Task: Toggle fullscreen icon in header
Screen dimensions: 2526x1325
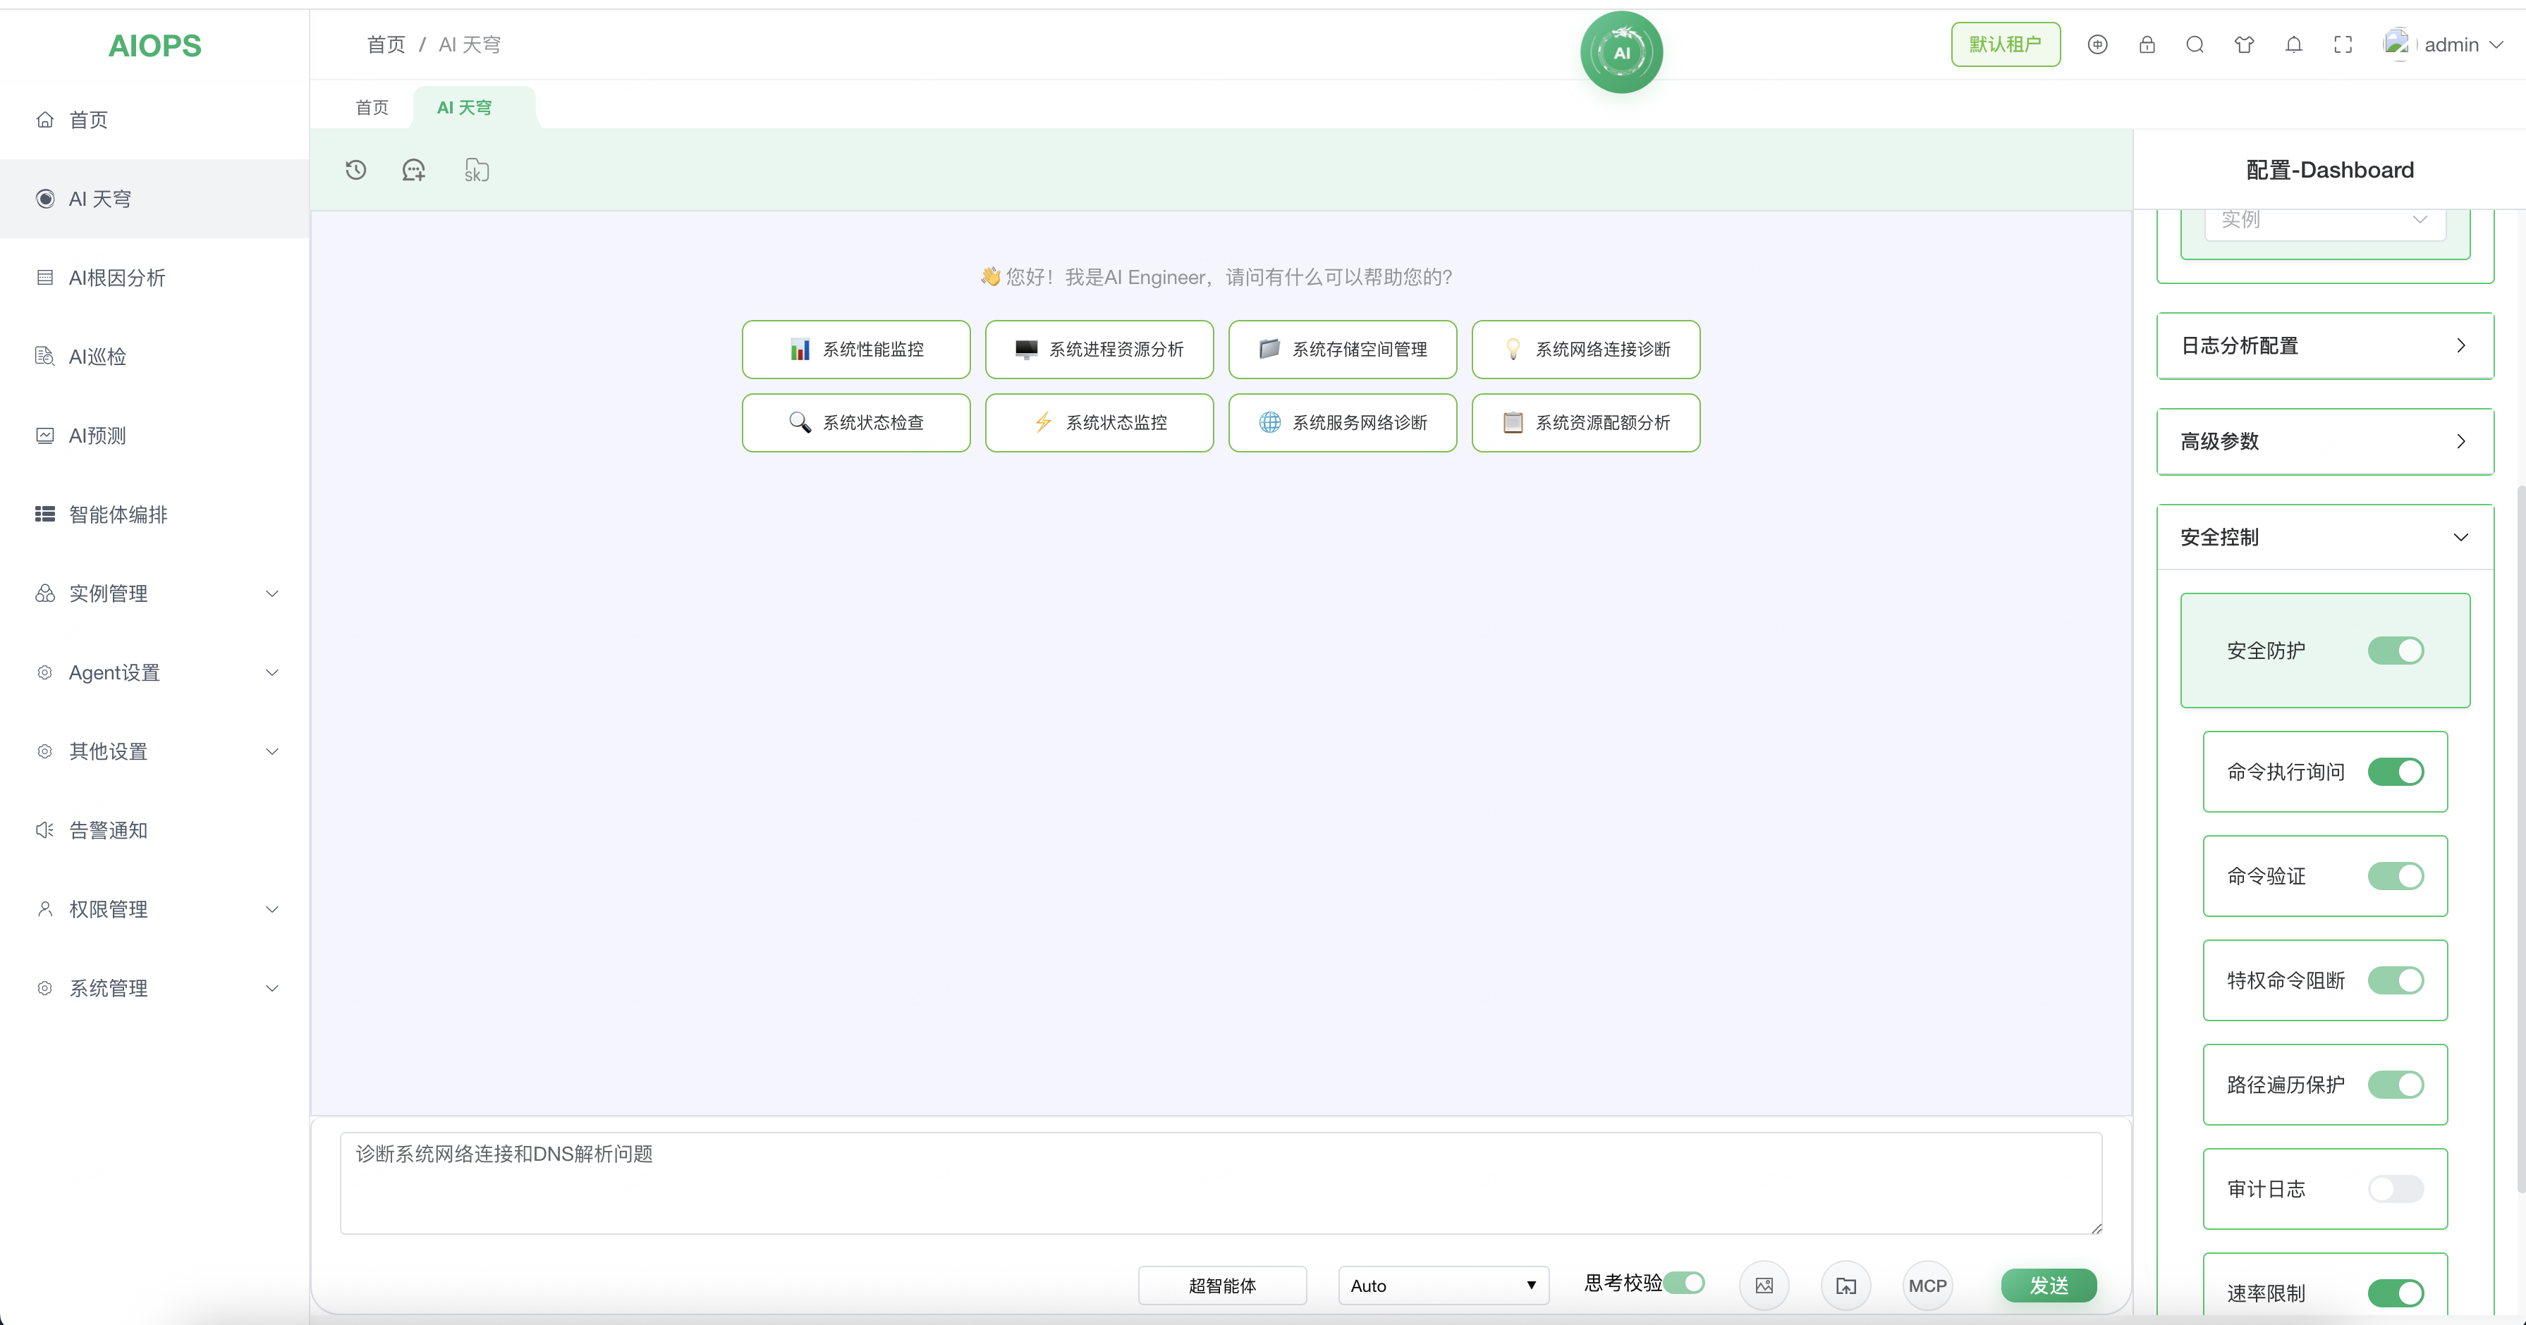Action: point(2343,44)
